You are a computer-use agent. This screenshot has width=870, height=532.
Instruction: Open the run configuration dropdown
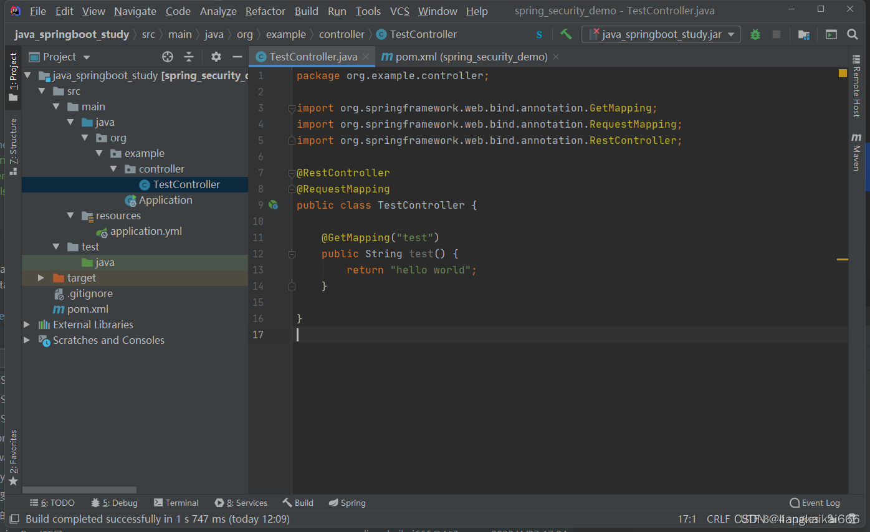tap(661, 34)
